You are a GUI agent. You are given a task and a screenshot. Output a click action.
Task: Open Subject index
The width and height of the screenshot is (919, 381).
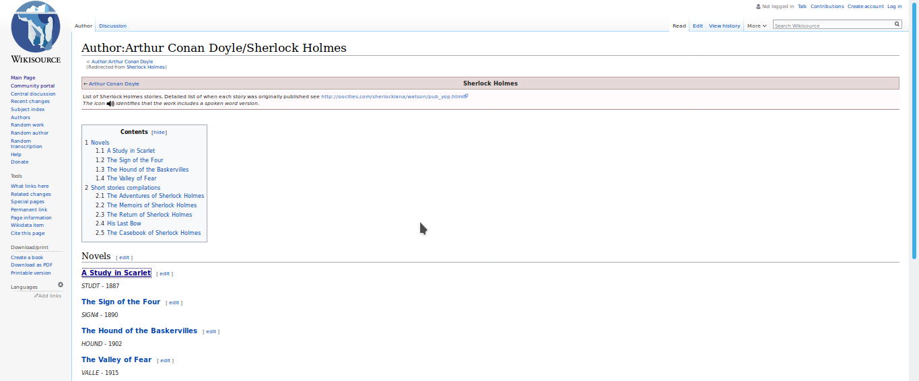28,109
